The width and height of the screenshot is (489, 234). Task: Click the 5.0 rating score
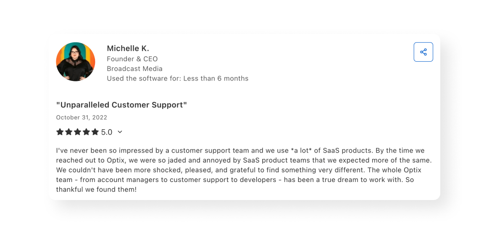coord(107,132)
